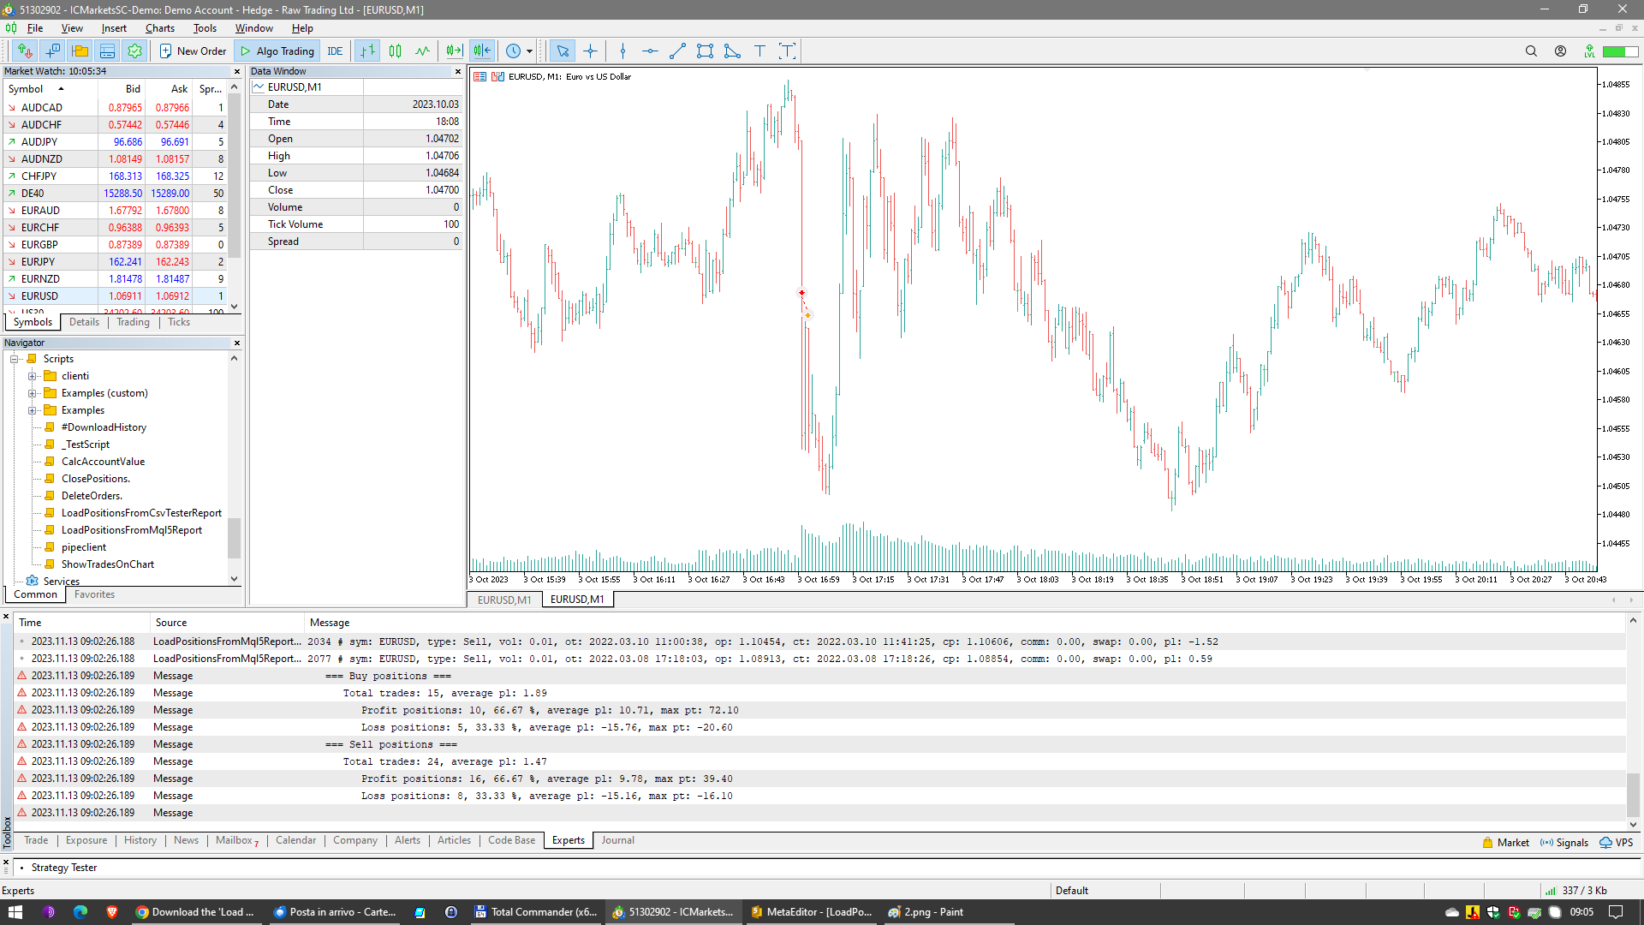Draw a trendline with the toolbar tool
Viewport: 1644px width, 925px height.
(x=677, y=51)
